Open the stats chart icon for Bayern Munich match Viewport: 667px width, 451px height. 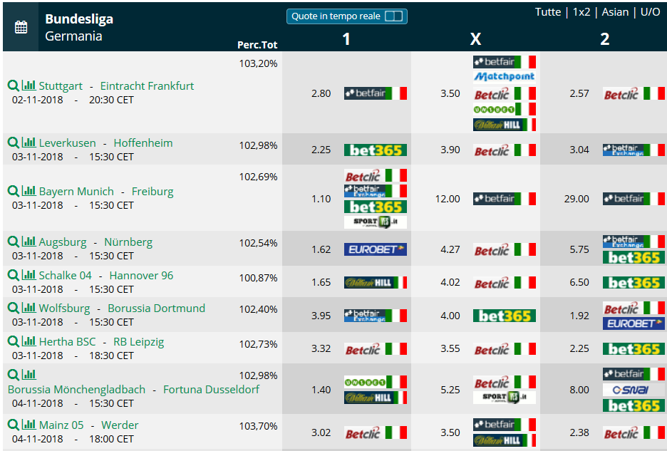pos(29,191)
